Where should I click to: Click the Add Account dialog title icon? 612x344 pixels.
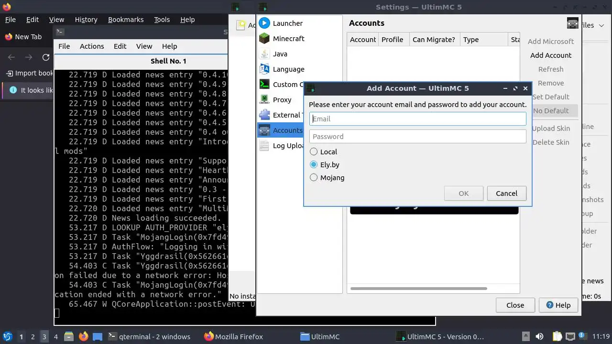tap(310, 88)
